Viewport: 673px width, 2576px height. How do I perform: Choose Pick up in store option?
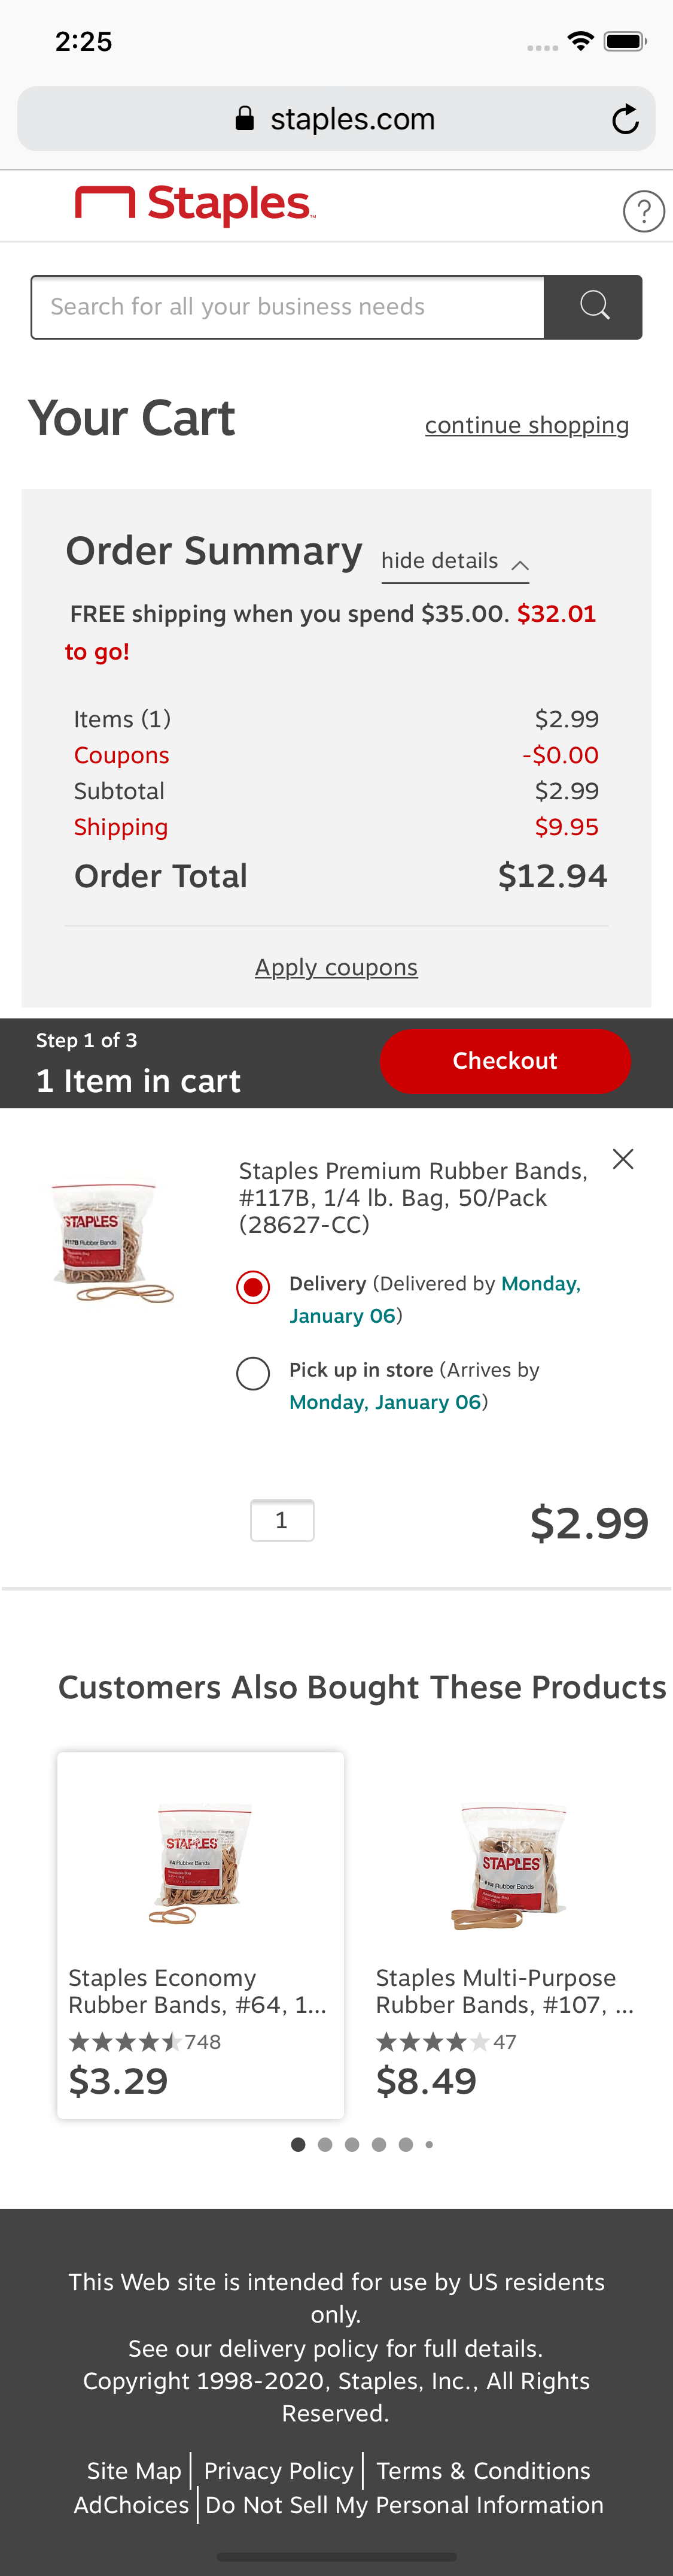click(x=254, y=1373)
